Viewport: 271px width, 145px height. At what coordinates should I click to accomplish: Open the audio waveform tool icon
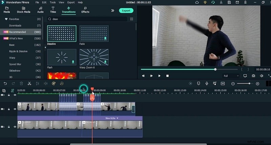pos(46,83)
